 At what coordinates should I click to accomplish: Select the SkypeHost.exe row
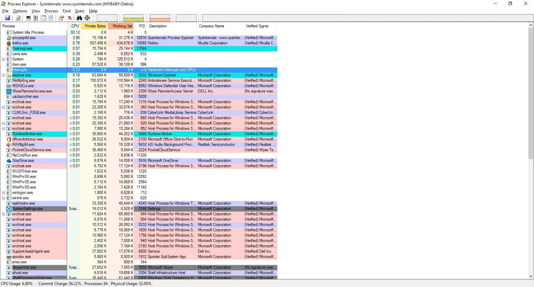point(139,267)
